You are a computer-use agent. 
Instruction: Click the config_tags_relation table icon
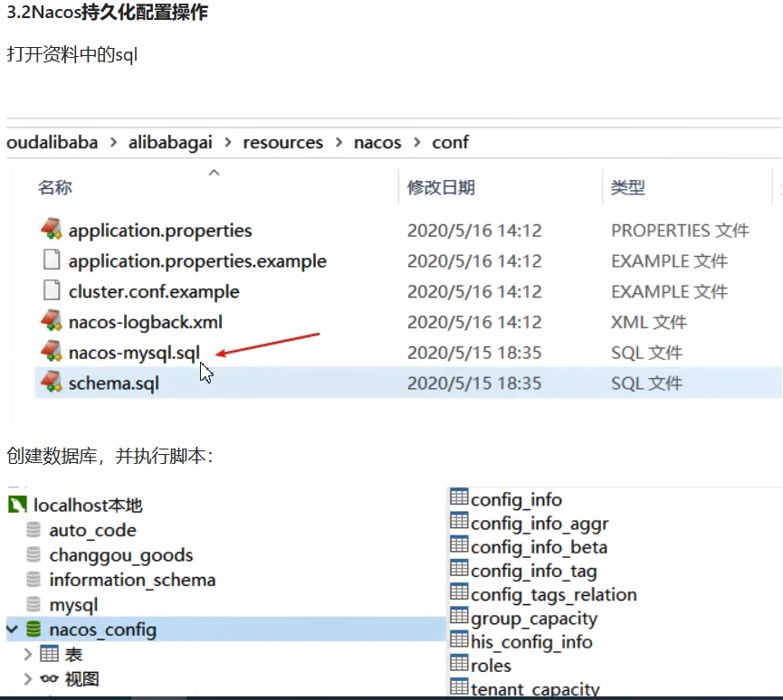tap(459, 591)
